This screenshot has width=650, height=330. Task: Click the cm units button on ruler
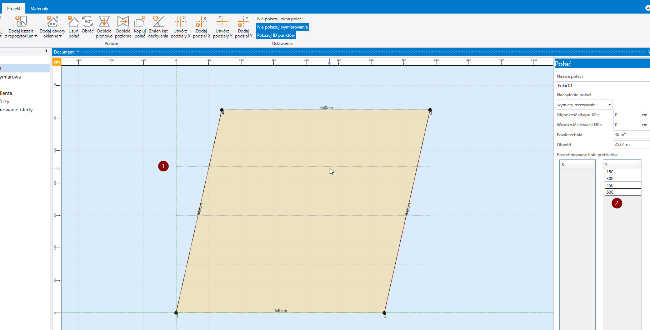coord(57,62)
